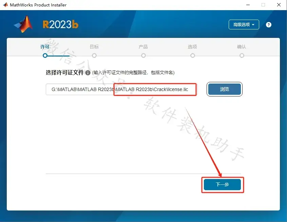Click the 选项 step circle marker

point(193,56)
